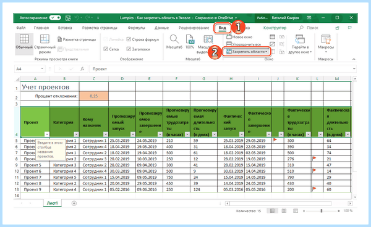This screenshot has width=371, height=227.
Task: Click the Split window icon
Action: (x=273, y=37)
